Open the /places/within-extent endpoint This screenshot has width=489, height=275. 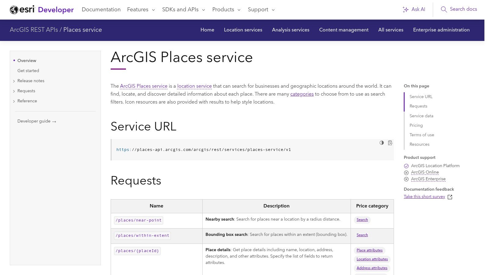[142, 236]
